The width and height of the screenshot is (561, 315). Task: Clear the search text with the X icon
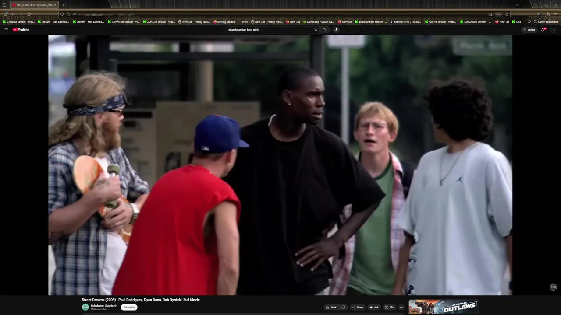pos(316,30)
